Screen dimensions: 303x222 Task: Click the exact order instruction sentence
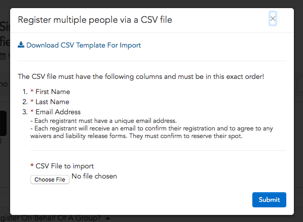coord(141,76)
